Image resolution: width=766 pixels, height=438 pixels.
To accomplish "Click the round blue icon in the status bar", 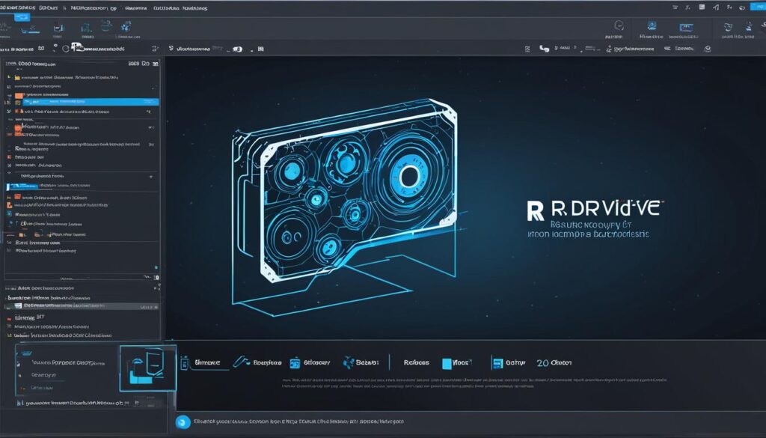I will click(x=183, y=422).
